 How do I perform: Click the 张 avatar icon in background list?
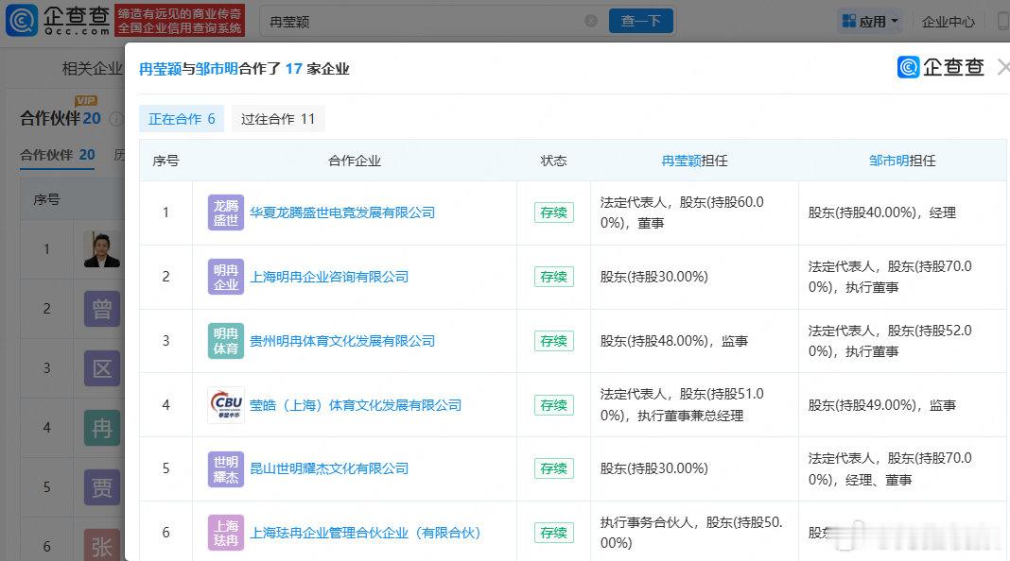[102, 546]
